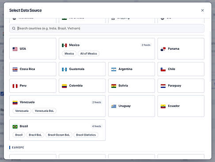Choose the Argentina country name
This screenshot has width=215, height=162.
point(125,69)
